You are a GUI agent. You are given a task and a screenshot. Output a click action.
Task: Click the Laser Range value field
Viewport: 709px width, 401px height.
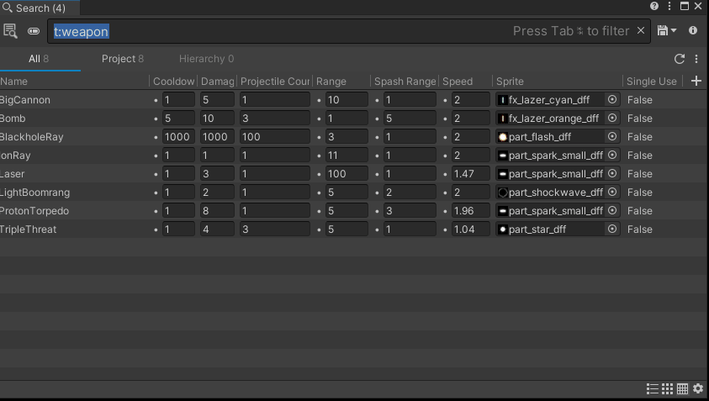[x=347, y=174]
